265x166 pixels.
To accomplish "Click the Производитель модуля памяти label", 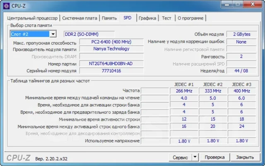I will tap(45, 50).
